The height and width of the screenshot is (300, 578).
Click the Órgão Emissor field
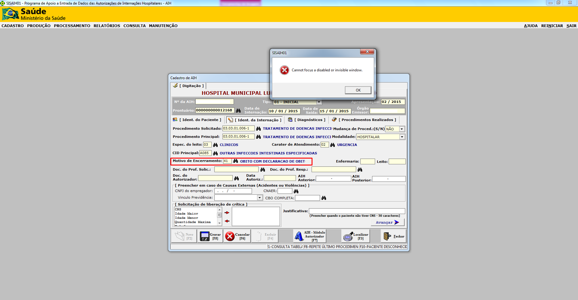(x=387, y=111)
